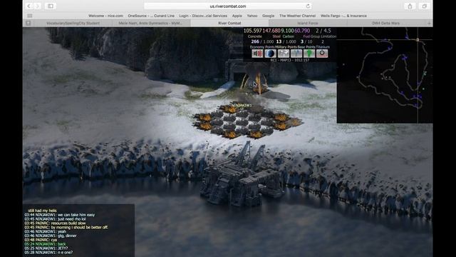Click the blue alliance figures HUD icon
The image size is (456, 257).
296,54
